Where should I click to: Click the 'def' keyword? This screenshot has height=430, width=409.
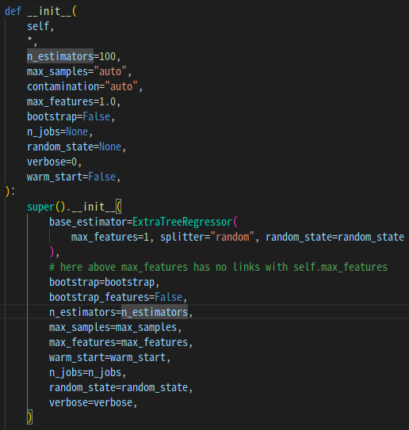[x=13, y=11]
